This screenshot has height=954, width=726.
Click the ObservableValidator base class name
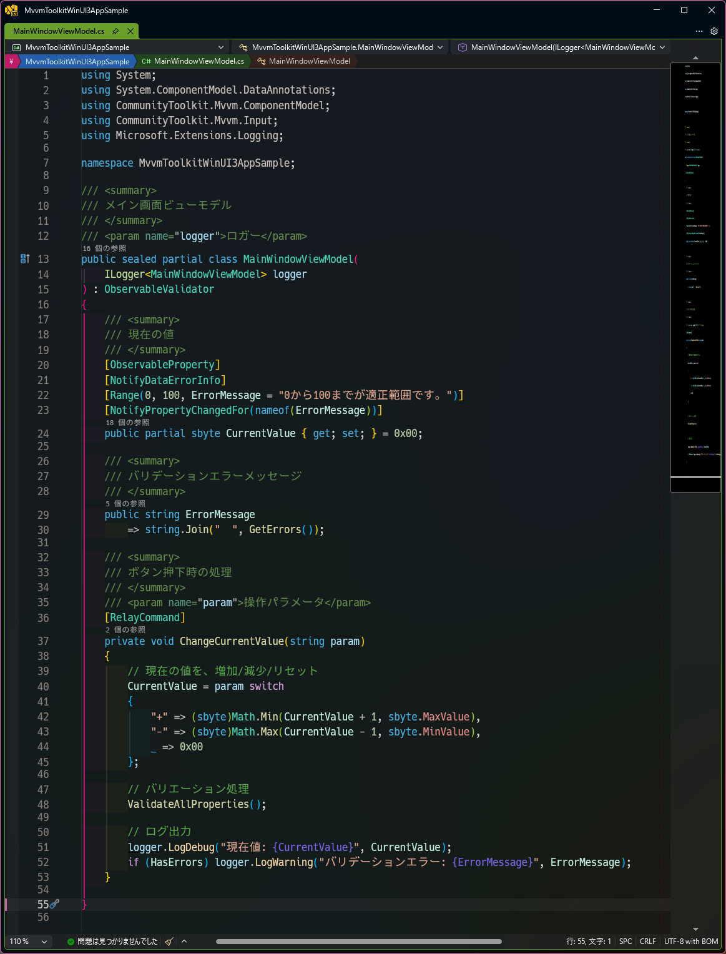(159, 289)
